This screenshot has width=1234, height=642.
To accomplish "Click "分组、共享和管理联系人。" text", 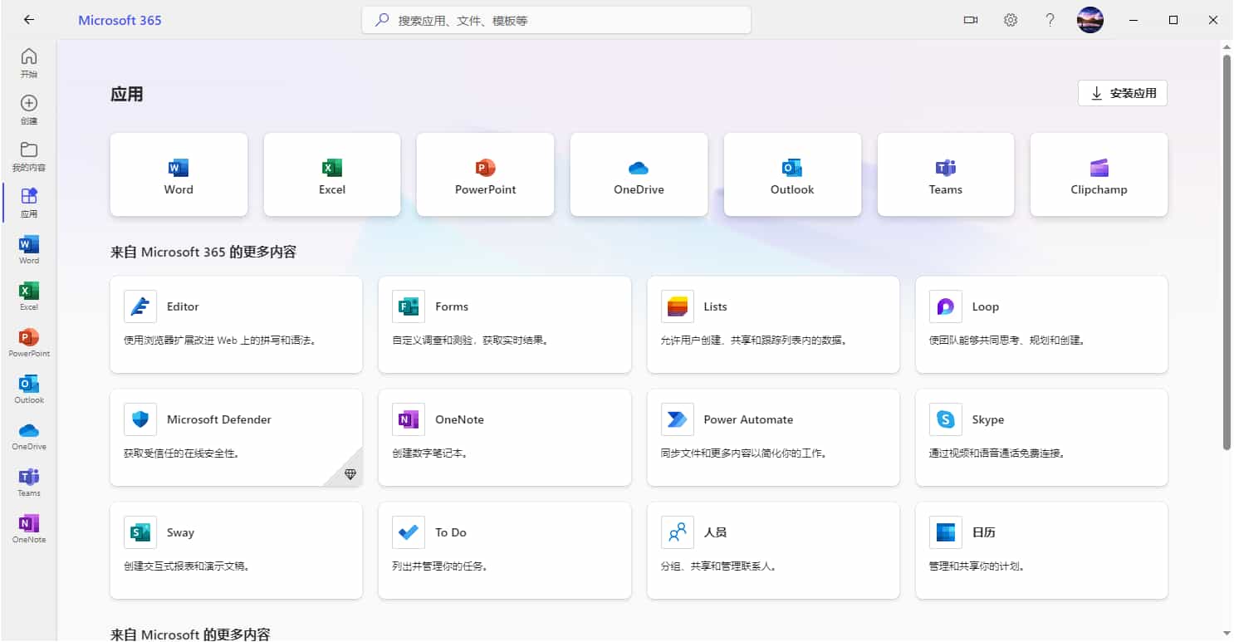I will click(719, 566).
